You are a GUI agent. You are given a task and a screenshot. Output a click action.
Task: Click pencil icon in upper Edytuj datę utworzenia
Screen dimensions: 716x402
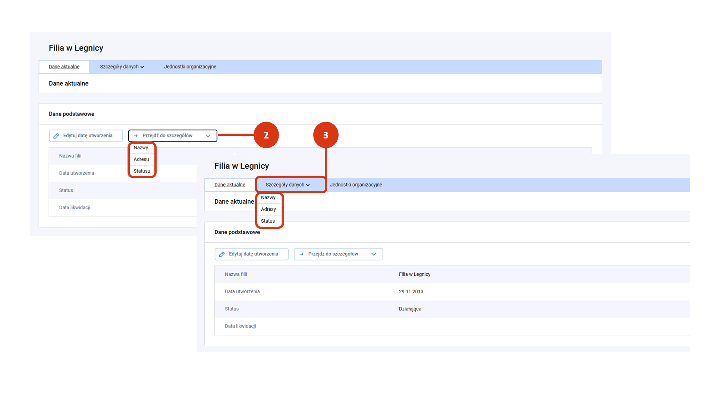pos(56,136)
